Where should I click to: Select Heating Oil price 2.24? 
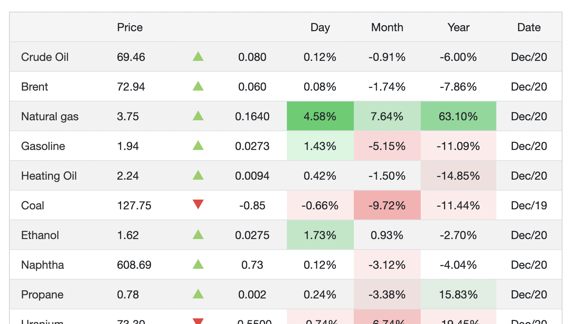point(128,176)
